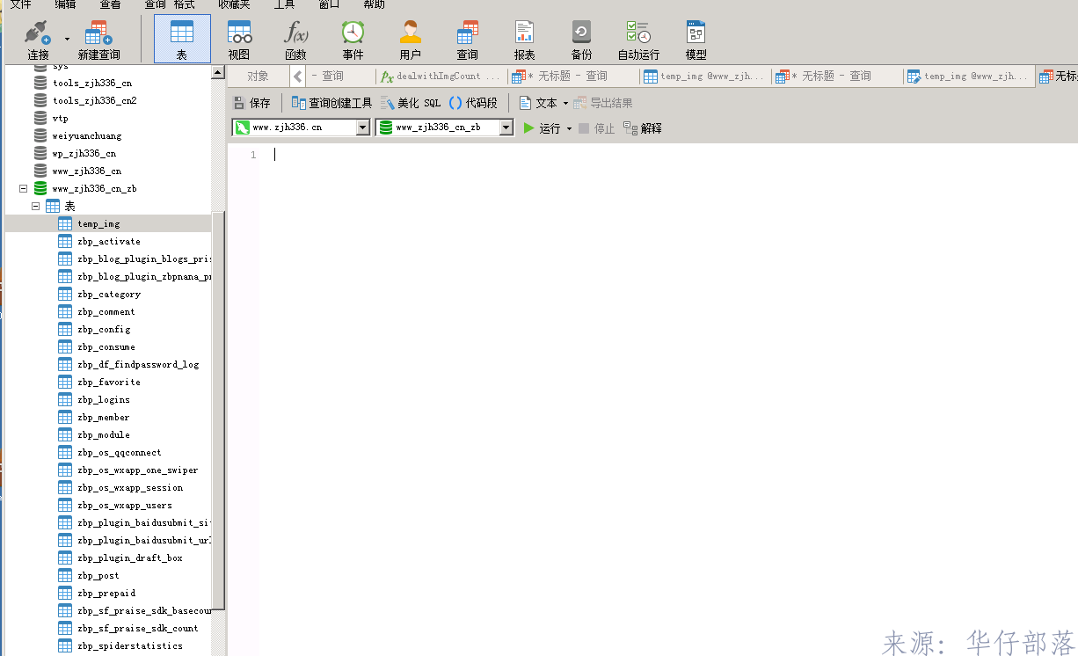1078x656 pixels.
Task: Collapse the 表 tables tree node
Action: (36, 206)
